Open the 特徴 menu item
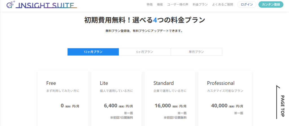The width and height of the screenshot is (289, 126). (150, 4)
